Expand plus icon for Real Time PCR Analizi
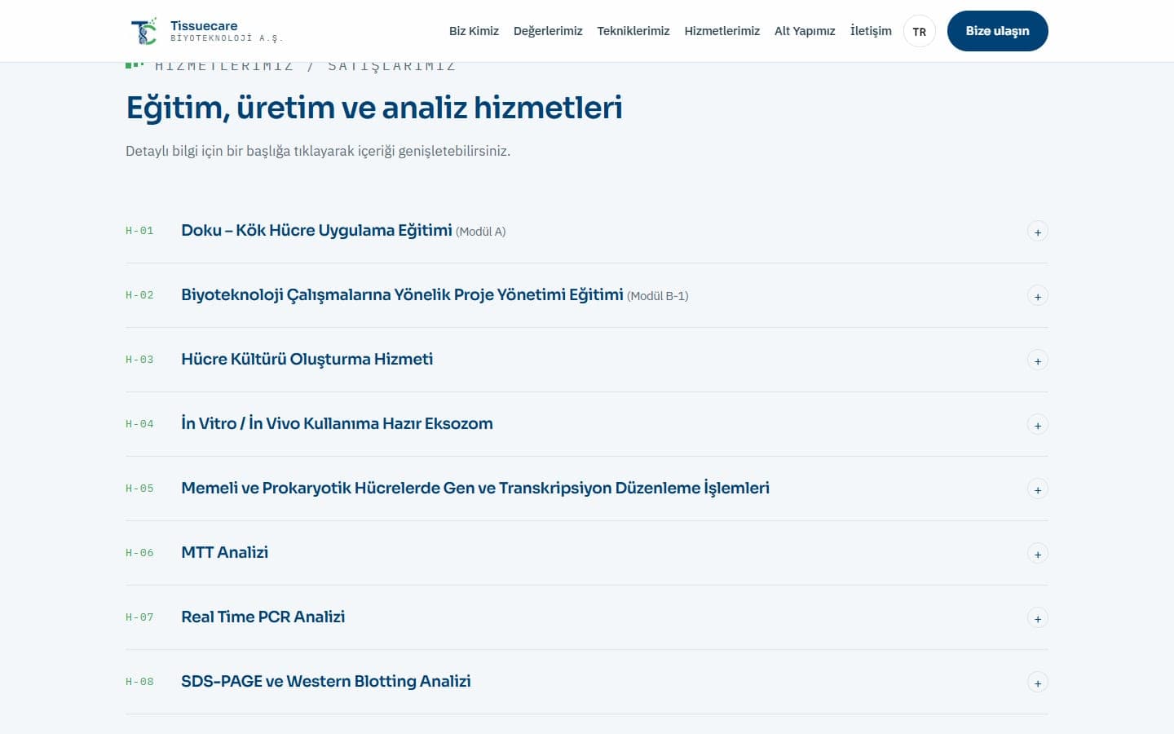Image resolution: width=1174 pixels, height=734 pixels. pos(1037,618)
